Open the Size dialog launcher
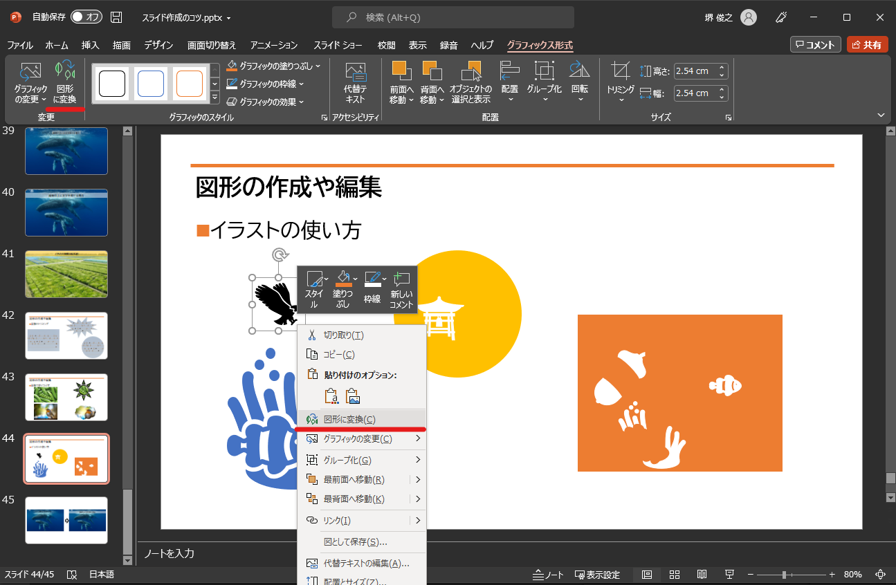 tap(728, 118)
